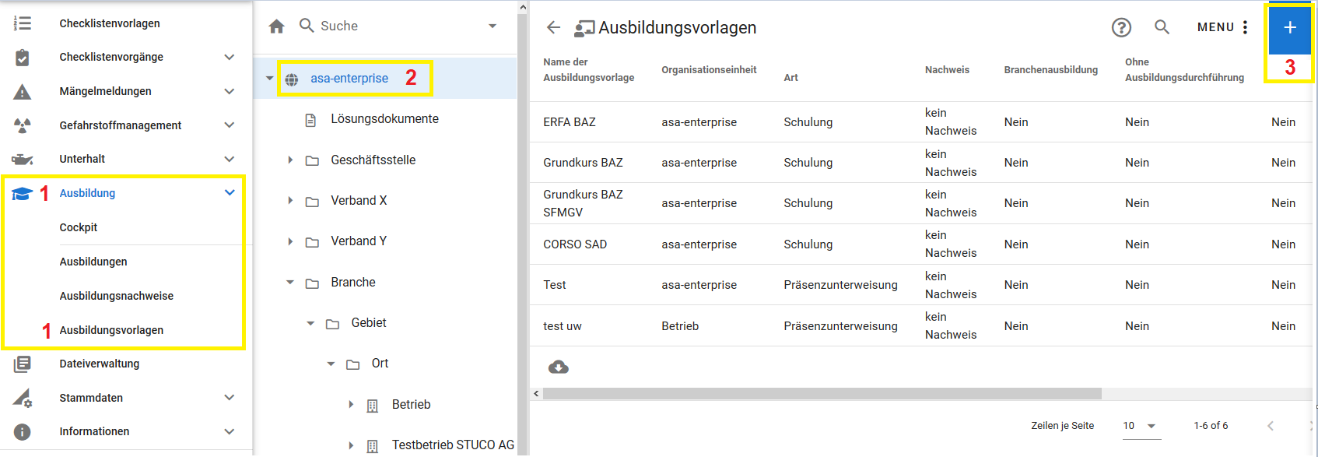The image size is (1318, 457).
Task: Collapse the Ausbildung section chevron
Action: [x=230, y=193]
